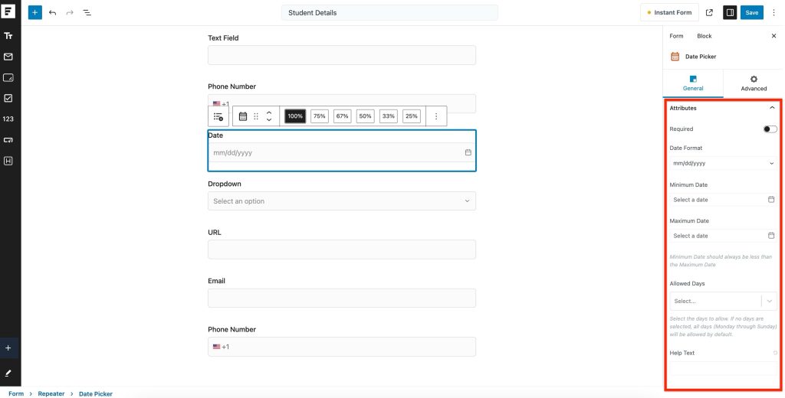Click the Repeater breadcrumb link
785x398 pixels.
pos(51,393)
